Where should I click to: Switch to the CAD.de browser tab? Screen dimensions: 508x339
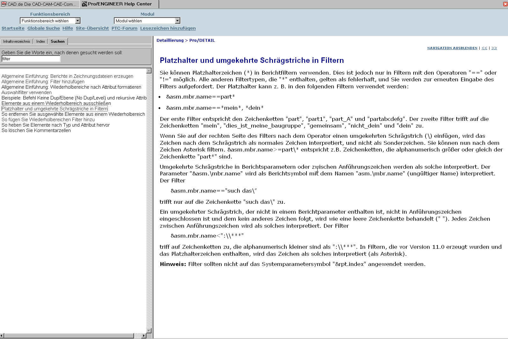(x=40, y=4)
